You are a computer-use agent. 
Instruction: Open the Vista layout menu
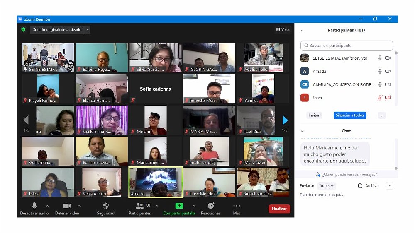(283, 30)
